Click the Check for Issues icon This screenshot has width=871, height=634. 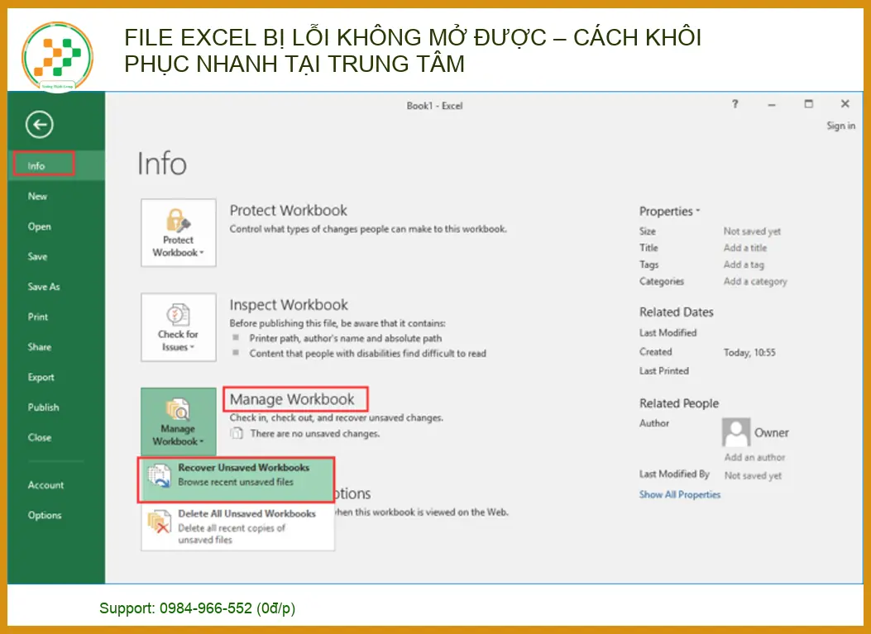(x=178, y=317)
